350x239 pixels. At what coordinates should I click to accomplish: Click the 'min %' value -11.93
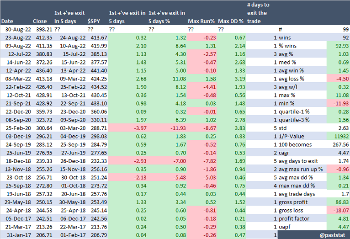click(341, 104)
